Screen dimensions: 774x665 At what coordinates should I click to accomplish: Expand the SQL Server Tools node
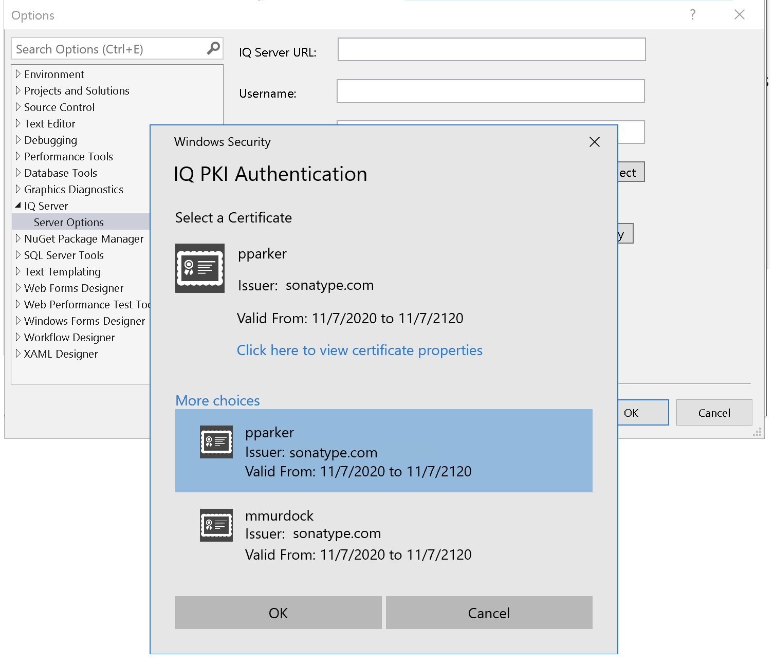tap(18, 255)
